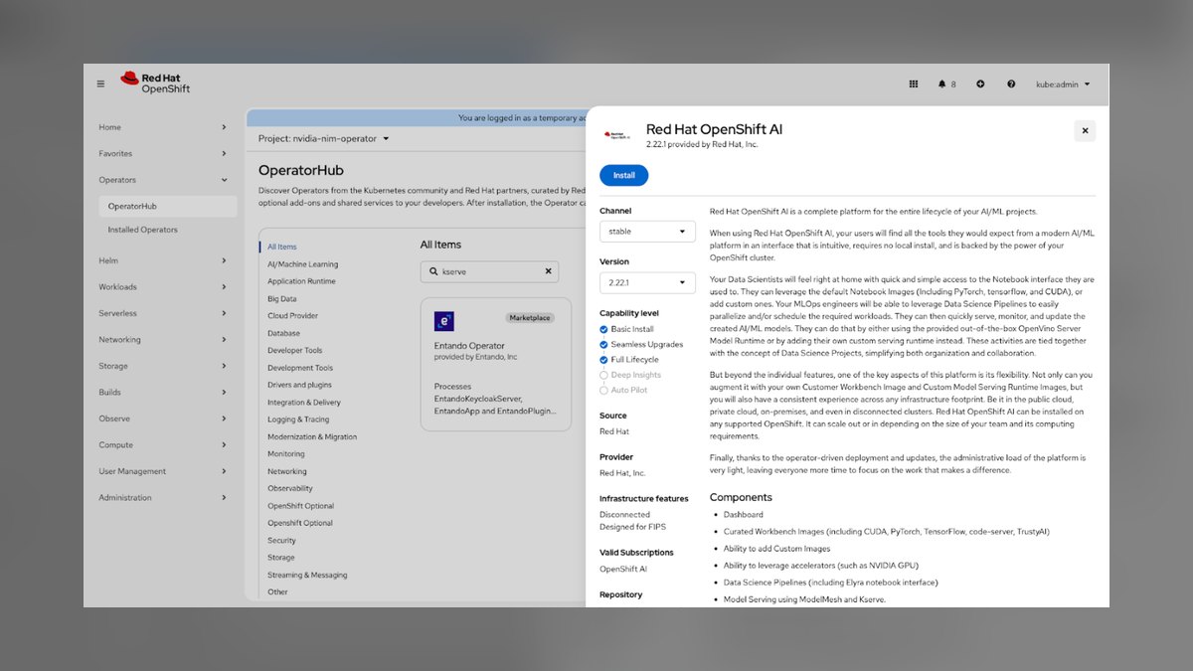Expand the Compute navigation section
Screen dimensions: 1193x671
point(163,444)
